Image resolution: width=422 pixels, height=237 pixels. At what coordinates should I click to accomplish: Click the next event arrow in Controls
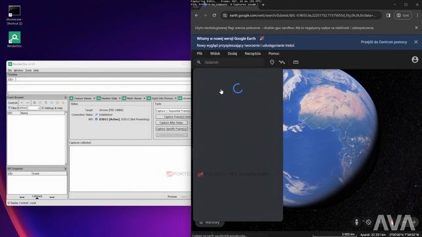coord(28,103)
